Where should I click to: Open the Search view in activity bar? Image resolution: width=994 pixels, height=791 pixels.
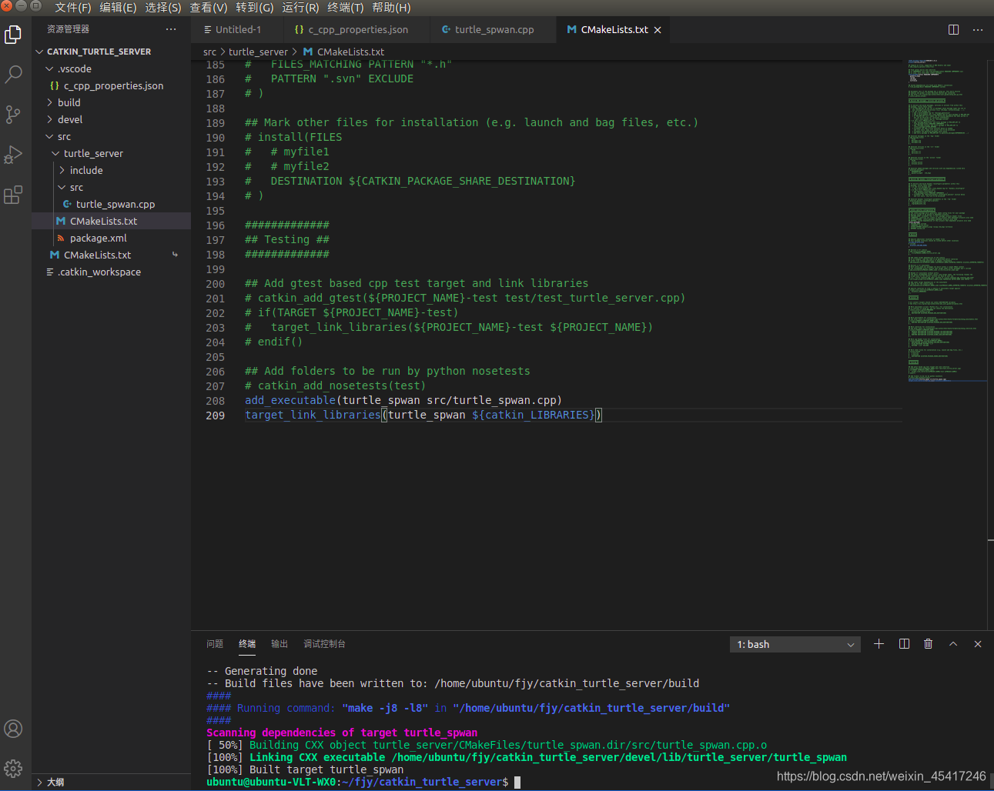(13, 75)
